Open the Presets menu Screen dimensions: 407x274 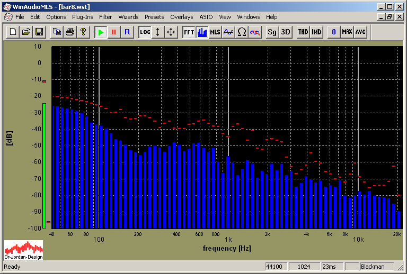tap(154, 17)
